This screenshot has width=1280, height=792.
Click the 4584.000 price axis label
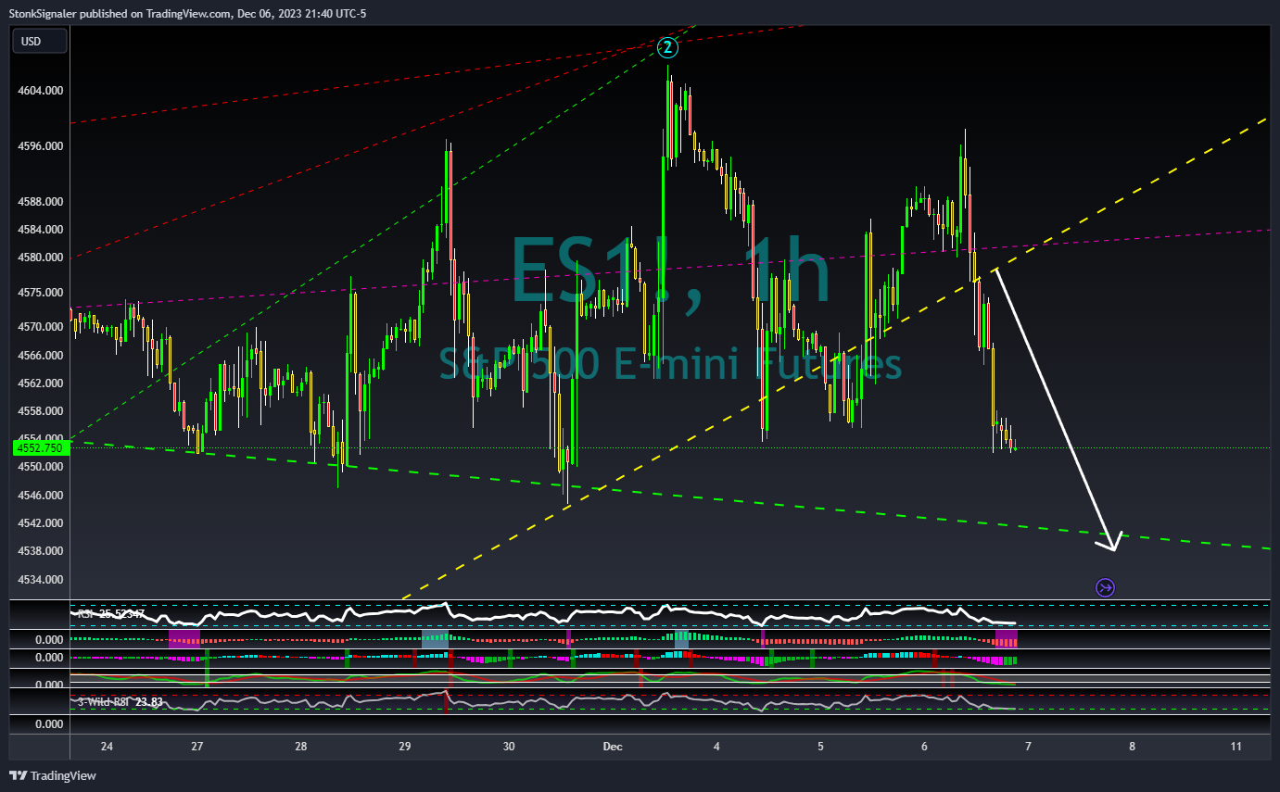click(41, 230)
